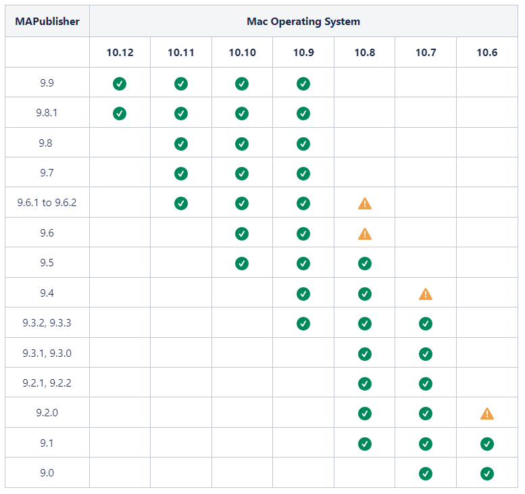Click the 9.3.1, 9.3.0 row label
The image size is (525, 494).
click(x=47, y=353)
